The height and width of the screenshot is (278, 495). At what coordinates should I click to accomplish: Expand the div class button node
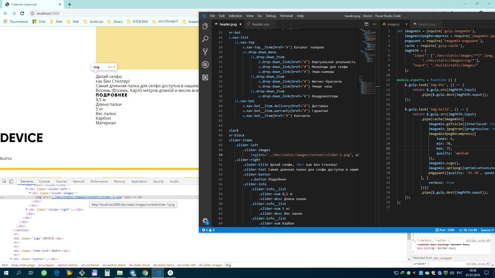click(x=11, y=259)
